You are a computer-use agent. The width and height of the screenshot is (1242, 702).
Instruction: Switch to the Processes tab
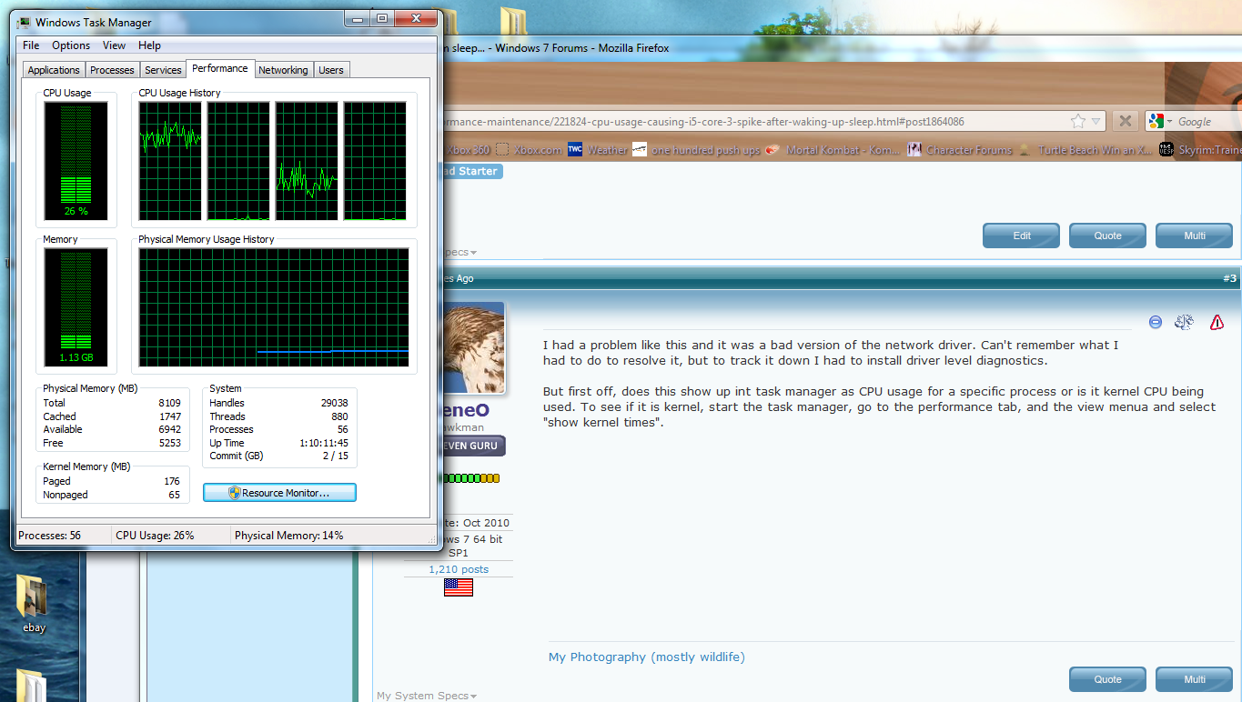pos(112,70)
